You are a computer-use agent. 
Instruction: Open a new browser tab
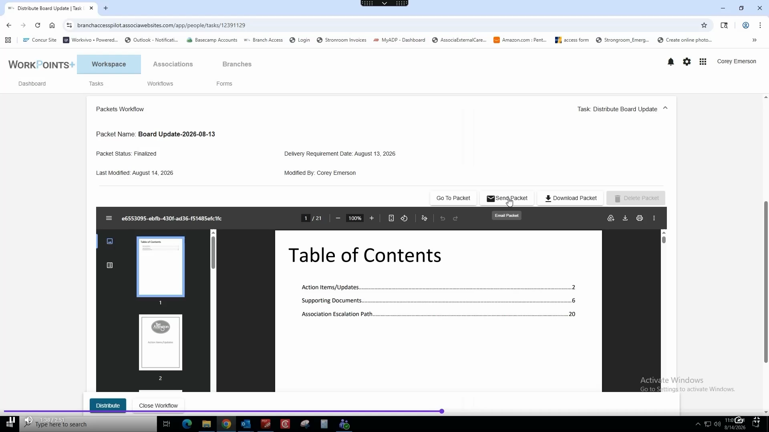106,8
